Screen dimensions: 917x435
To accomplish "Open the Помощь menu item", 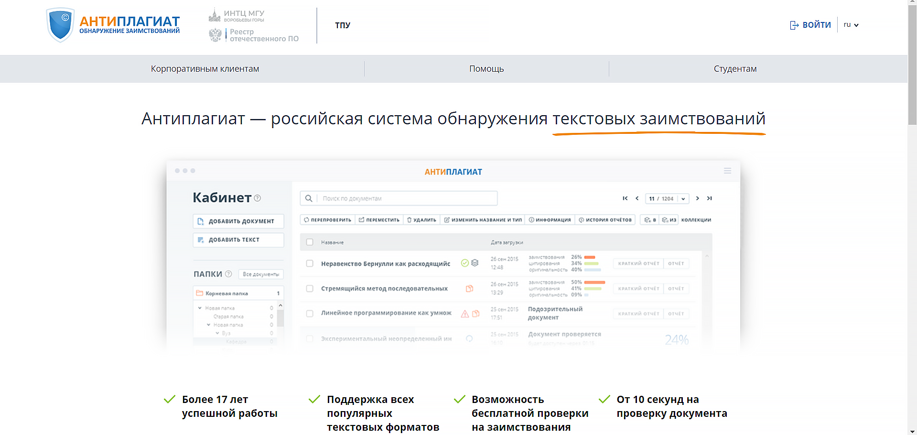I will [x=486, y=69].
